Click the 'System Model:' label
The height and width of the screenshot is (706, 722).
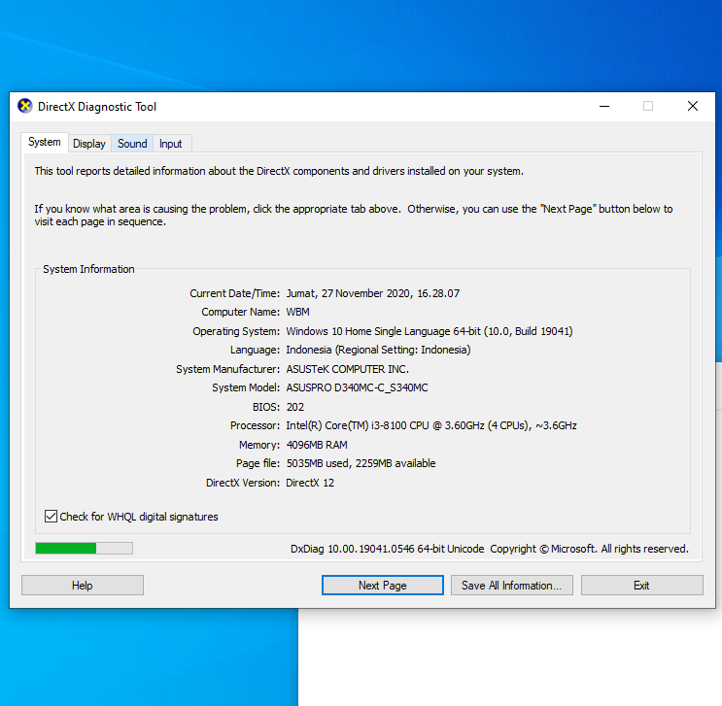(x=246, y=388)
